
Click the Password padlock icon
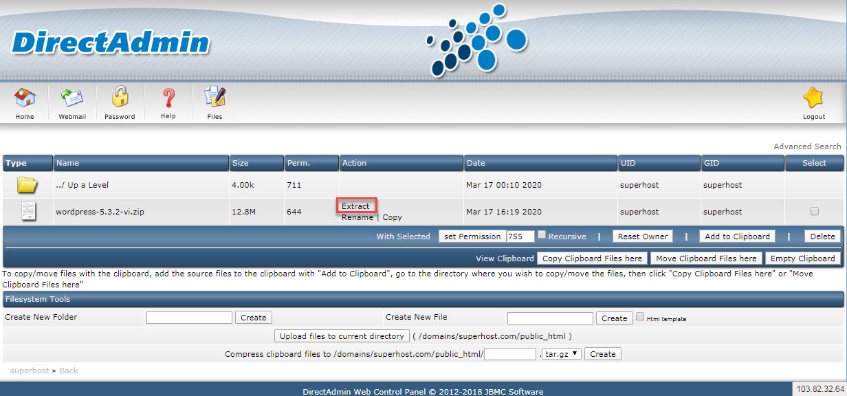point(120,100)
